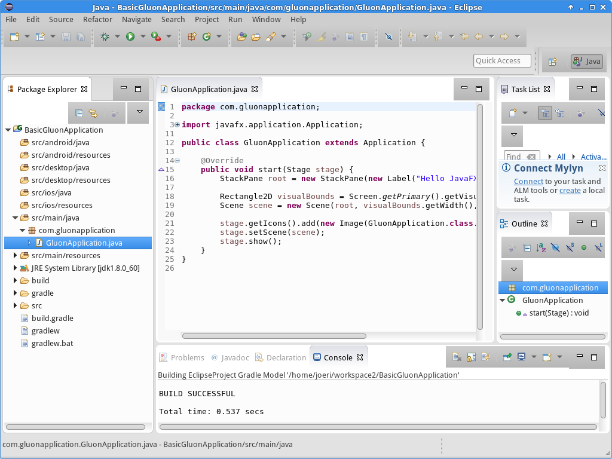Expand the build folder
The width and height of the screenshot is (612, 459).
pyautogui.click(x=15, y=281)
